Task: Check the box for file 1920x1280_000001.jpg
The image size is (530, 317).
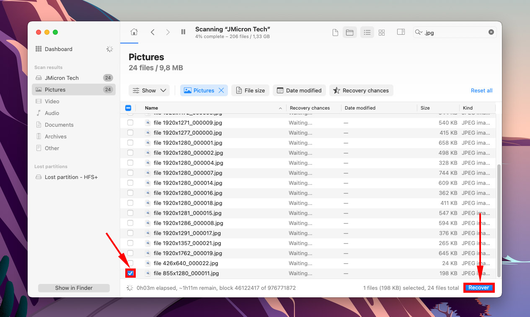Action: coord(130,143)
